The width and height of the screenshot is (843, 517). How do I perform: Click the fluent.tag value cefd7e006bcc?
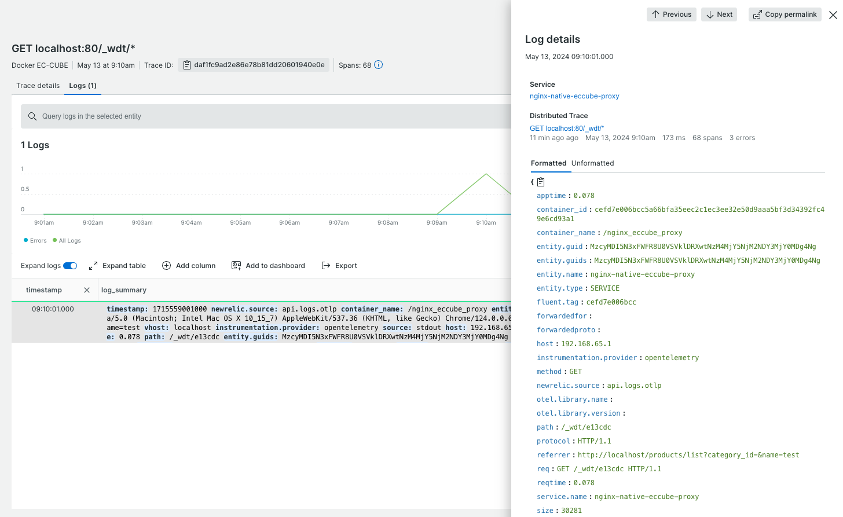tap(611, 302)
